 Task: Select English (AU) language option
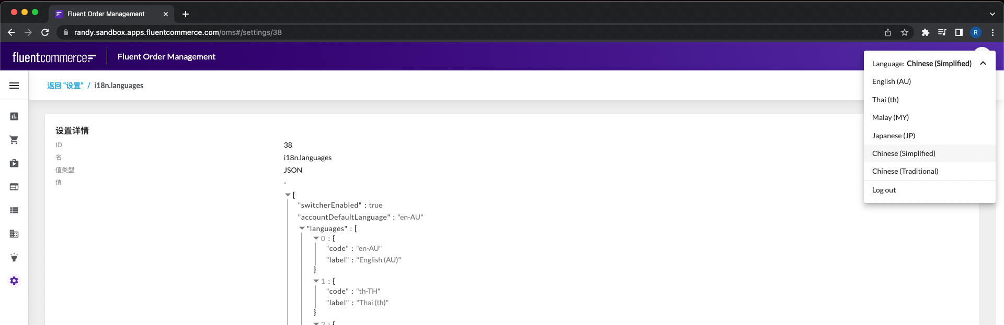point(891,81)
